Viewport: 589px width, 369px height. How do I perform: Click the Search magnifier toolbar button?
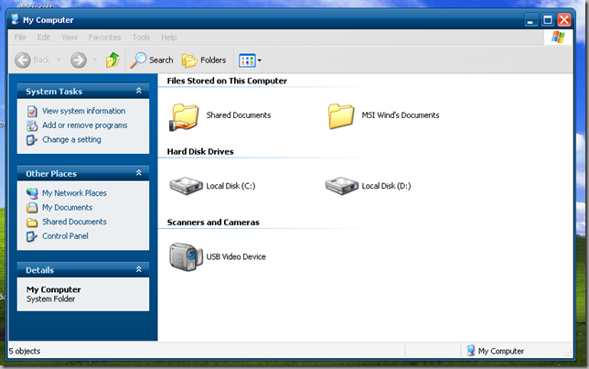152,60
